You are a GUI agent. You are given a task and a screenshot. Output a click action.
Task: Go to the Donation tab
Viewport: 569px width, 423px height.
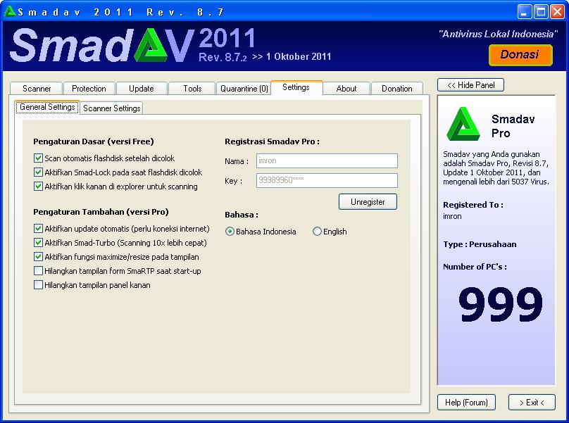point(397,89)
